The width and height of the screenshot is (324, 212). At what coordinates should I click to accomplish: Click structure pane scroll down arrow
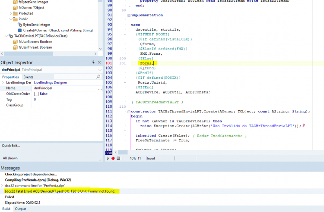[100, 49]
